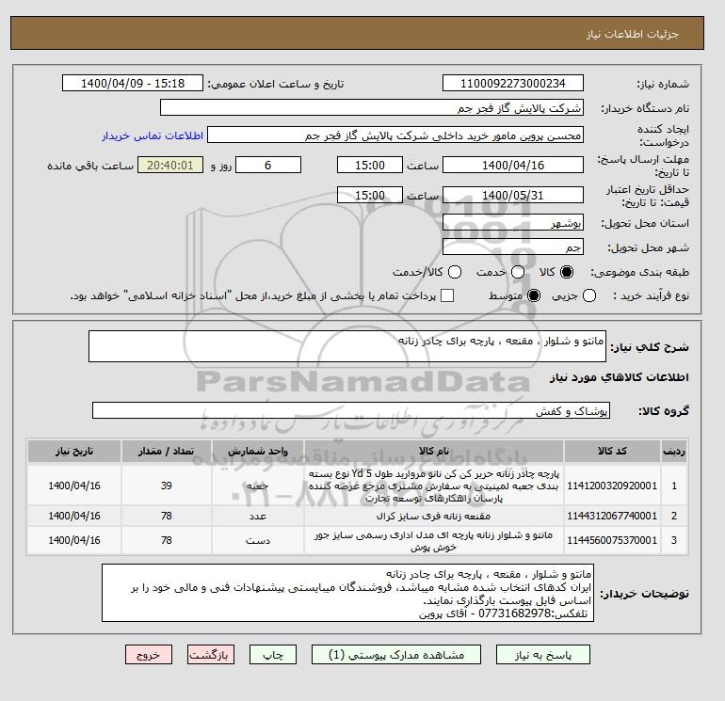Click the خروج exit button
Viewport: 725px width, 701px height.
point(149,655)
